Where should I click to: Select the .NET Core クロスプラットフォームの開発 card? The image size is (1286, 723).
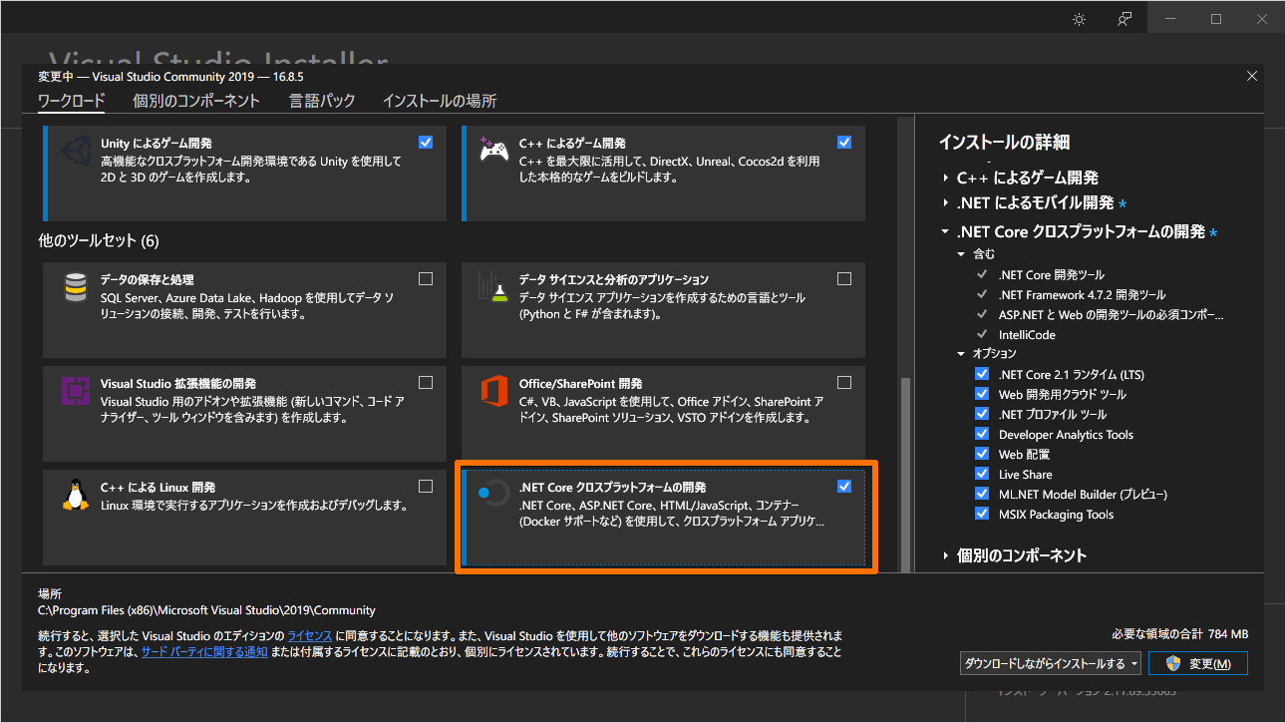click(664, 517)
